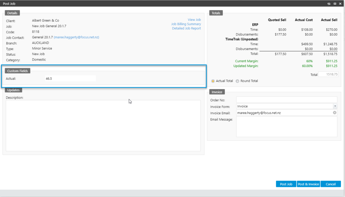
Task: Open the View Job link
Action: point(194,20)
